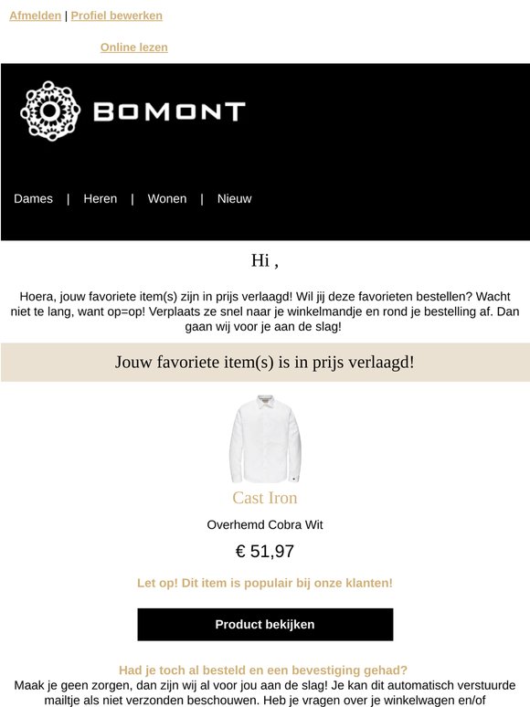Click the 'Maak je geen zorgen' paragraph

coord(265,693)
